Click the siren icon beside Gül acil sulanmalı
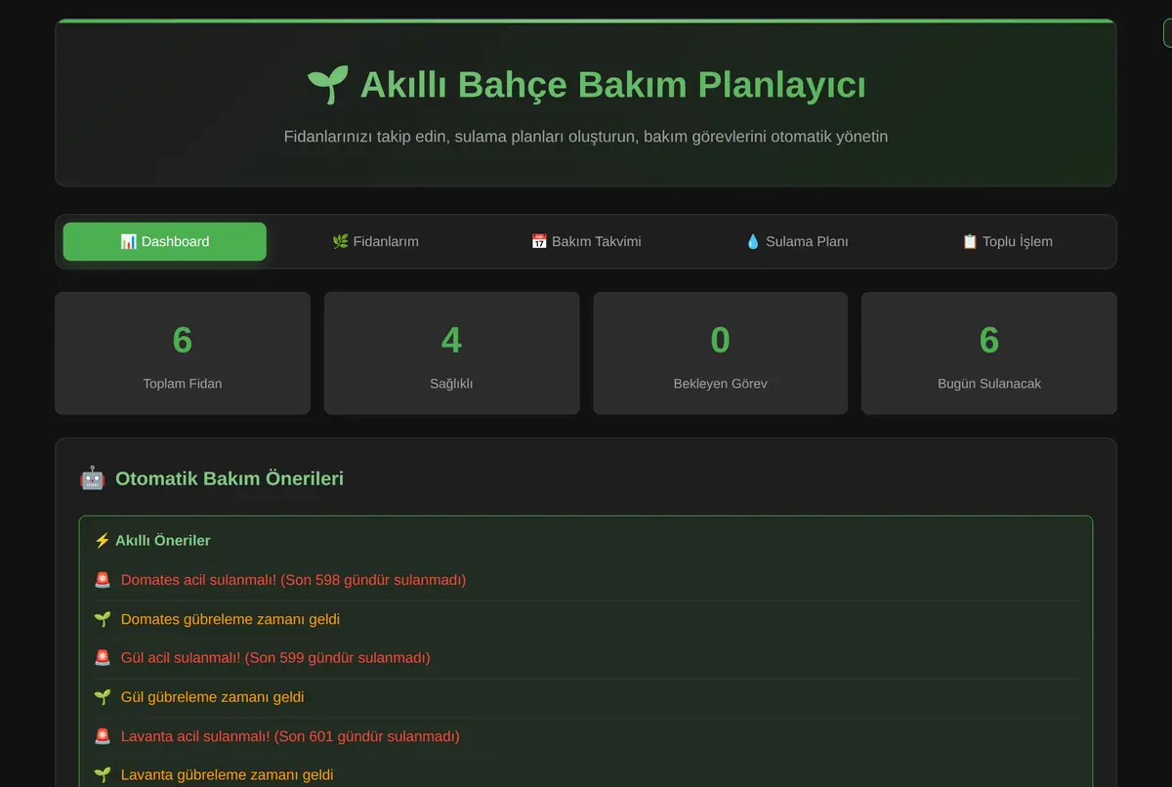The width and height of the screenshot is (1172, 787). pyautogui.click(x=103, y=658)
